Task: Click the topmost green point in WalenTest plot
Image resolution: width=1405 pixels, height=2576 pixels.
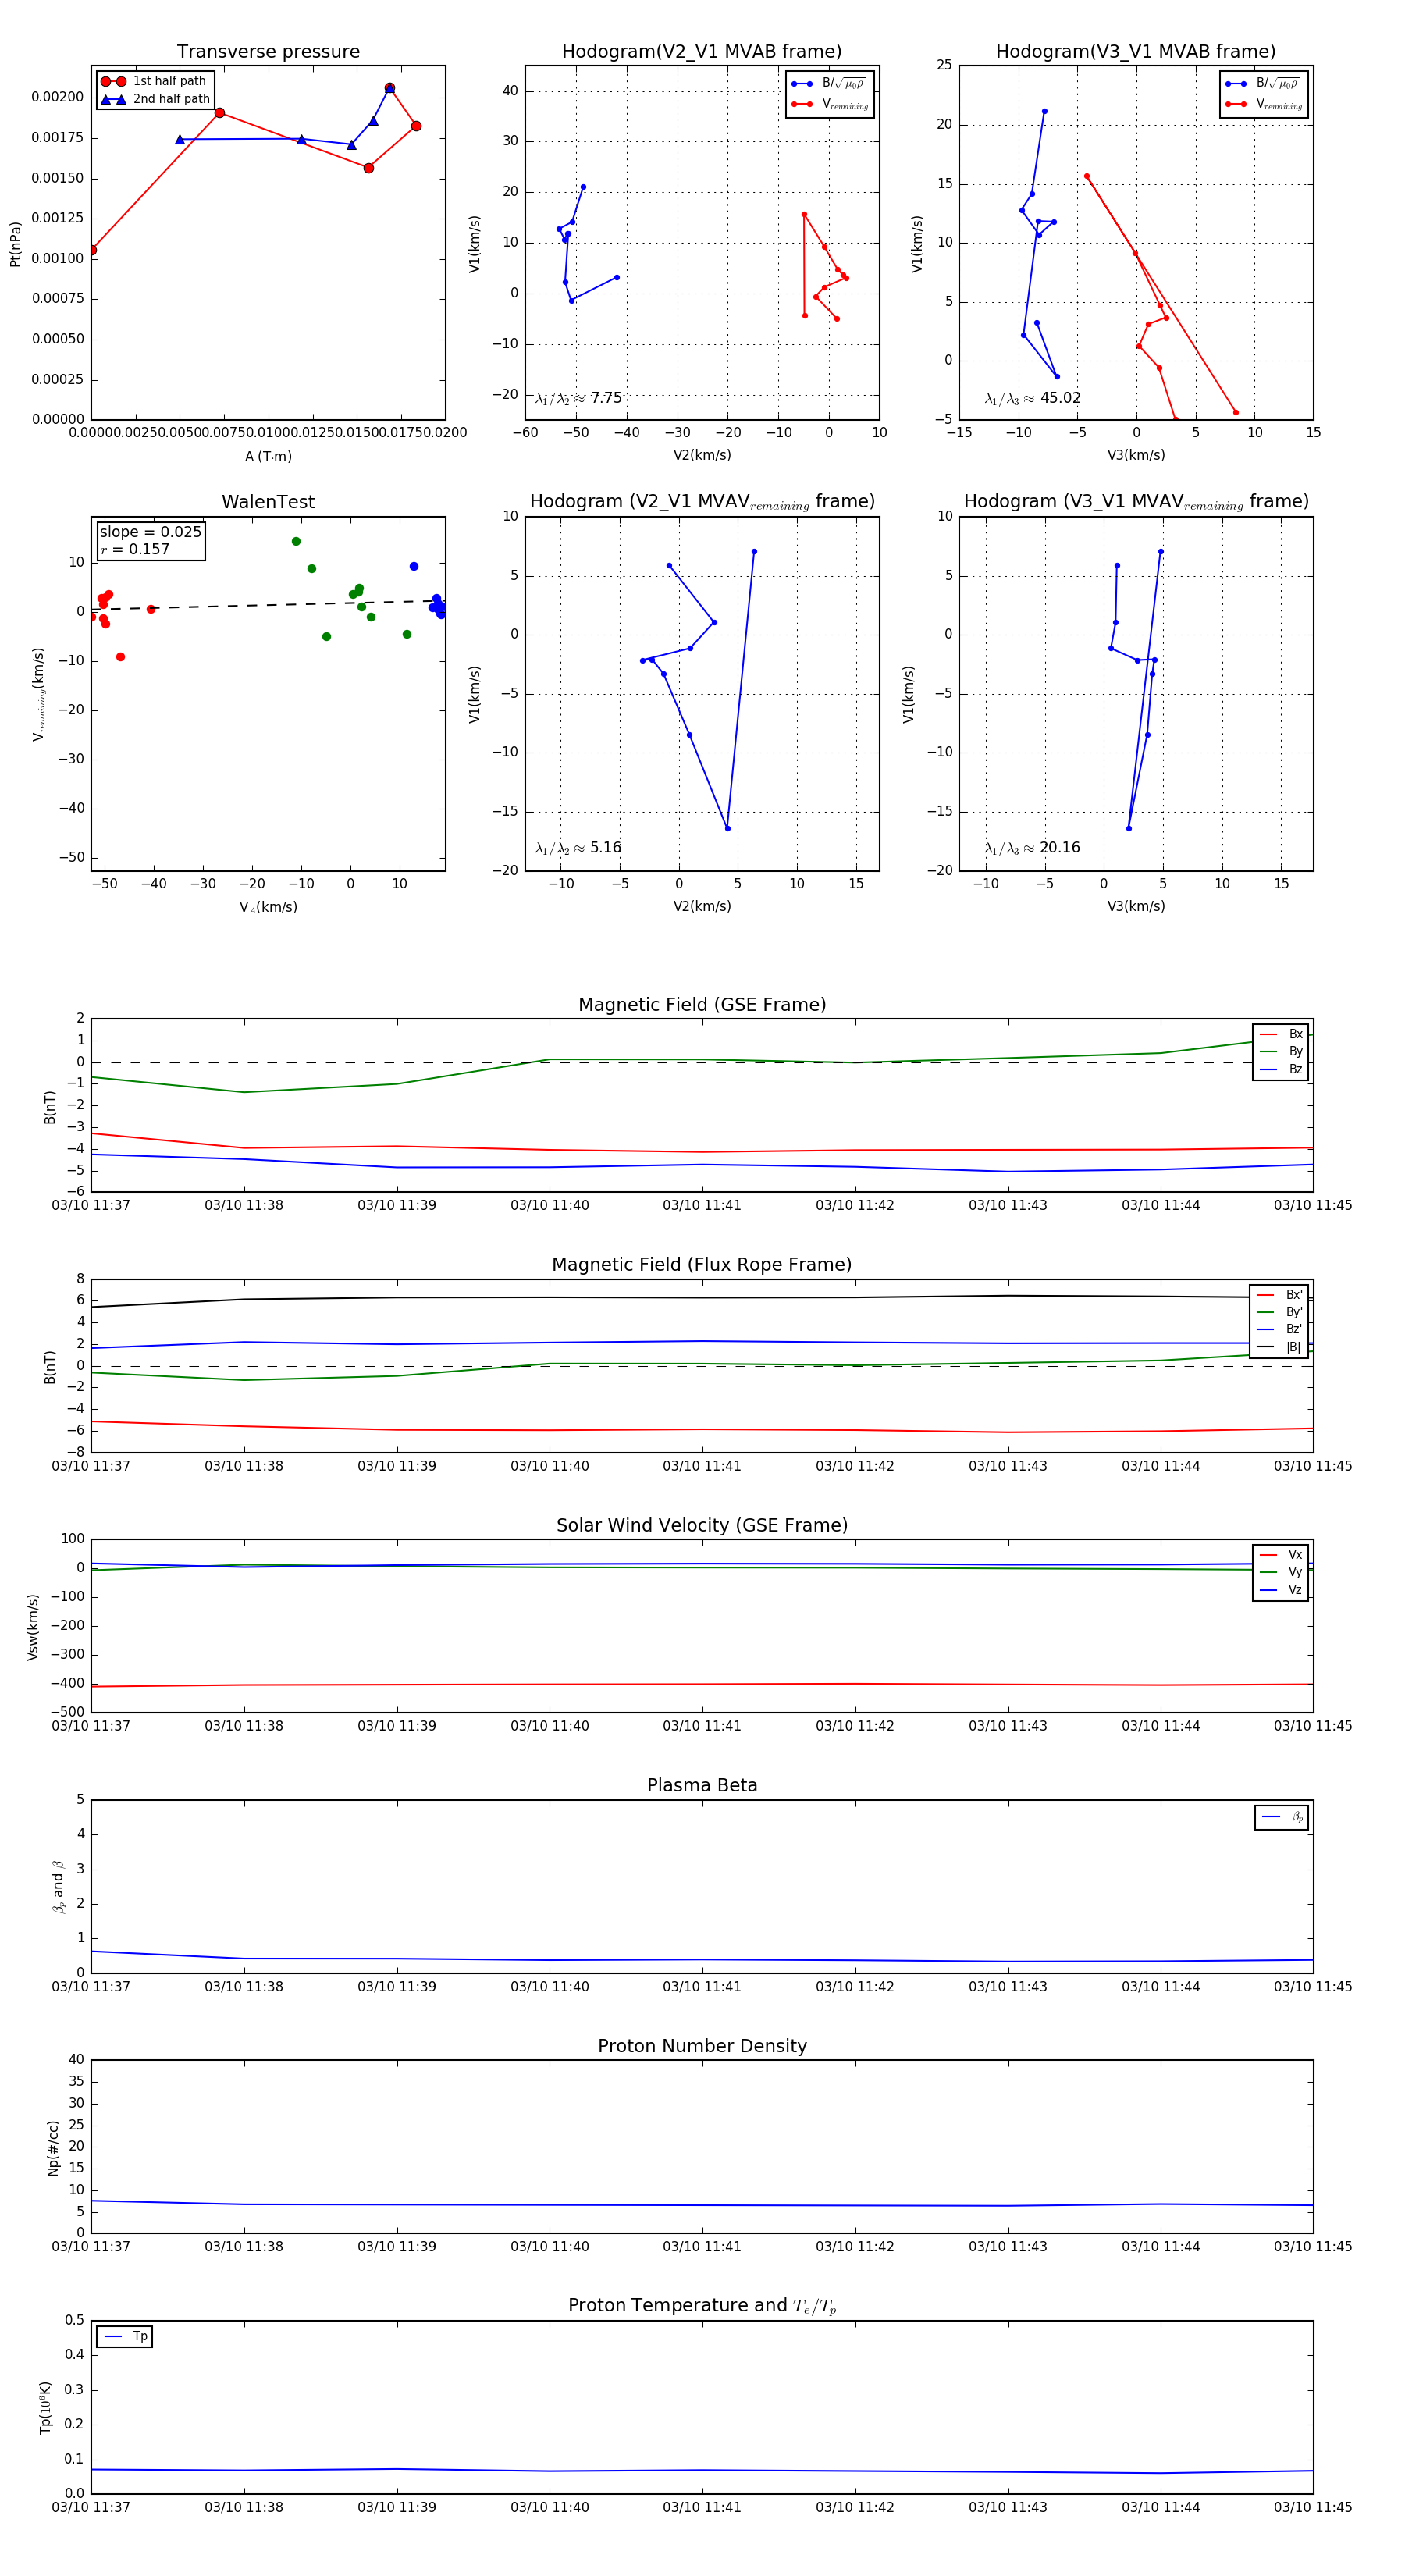Action: click(296, 542)
